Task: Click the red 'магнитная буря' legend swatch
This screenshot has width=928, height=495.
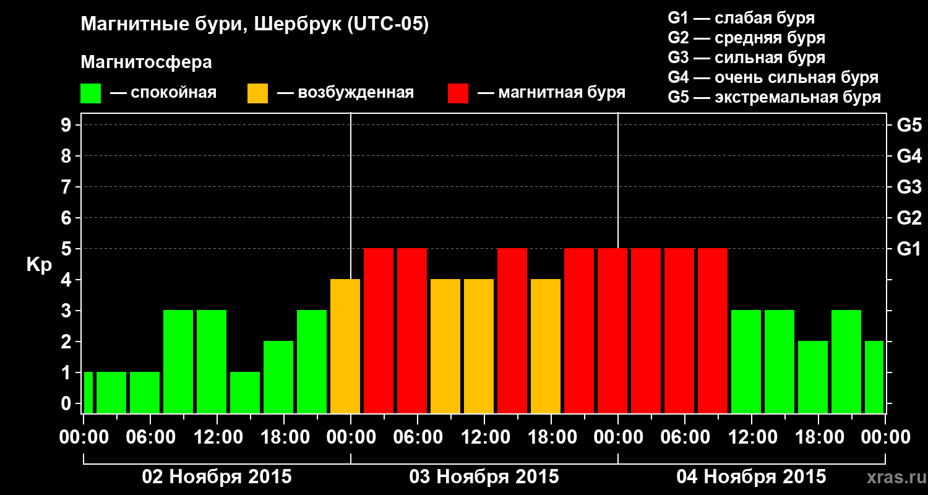Action: point(458,93)
